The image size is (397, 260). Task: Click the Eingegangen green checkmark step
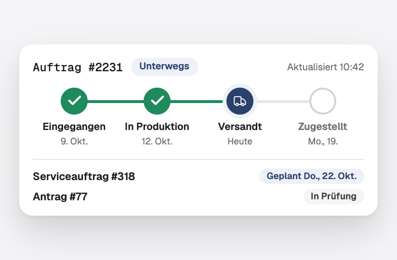[x=74, y=101]
